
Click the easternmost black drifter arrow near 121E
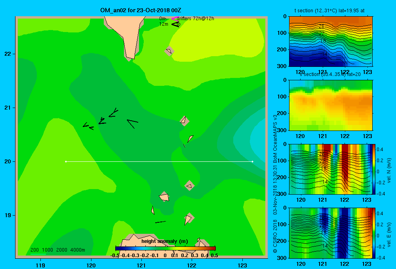pyautogui.click(x=132, y=124)
